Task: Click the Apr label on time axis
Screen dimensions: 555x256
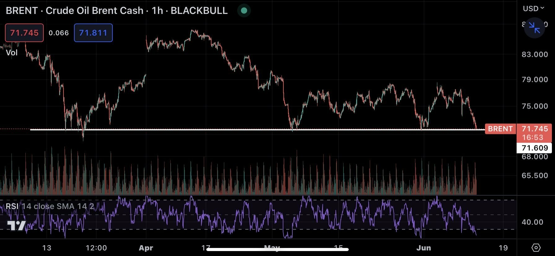Action: click(146, 248)
